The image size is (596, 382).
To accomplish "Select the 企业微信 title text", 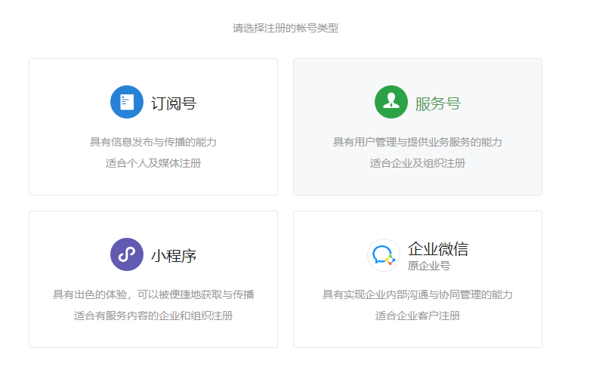I will tap(438, 248).
